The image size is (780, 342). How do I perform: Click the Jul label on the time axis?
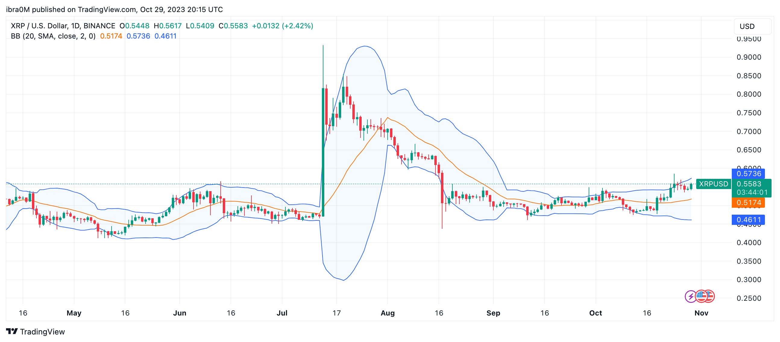pos(281,313)
